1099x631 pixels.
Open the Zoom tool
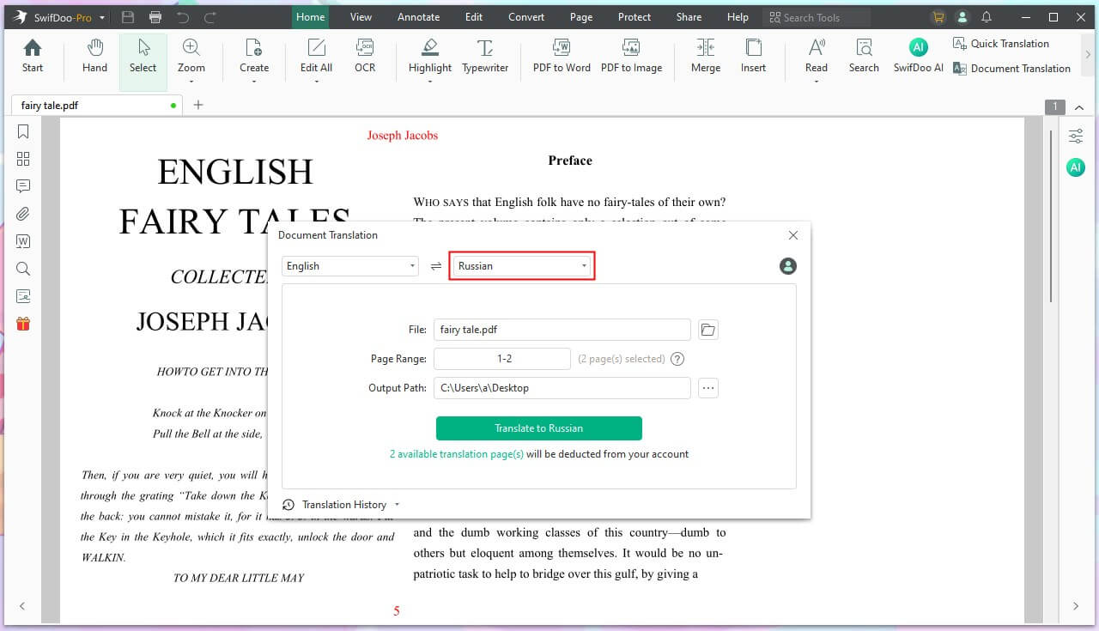[191, 56]
